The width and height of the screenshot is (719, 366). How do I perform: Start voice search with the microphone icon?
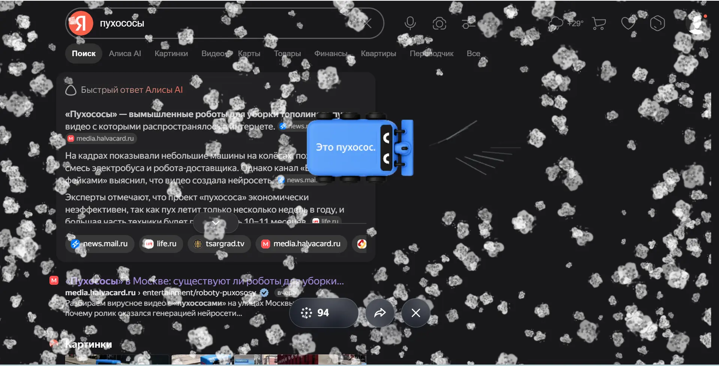point(410,23)
